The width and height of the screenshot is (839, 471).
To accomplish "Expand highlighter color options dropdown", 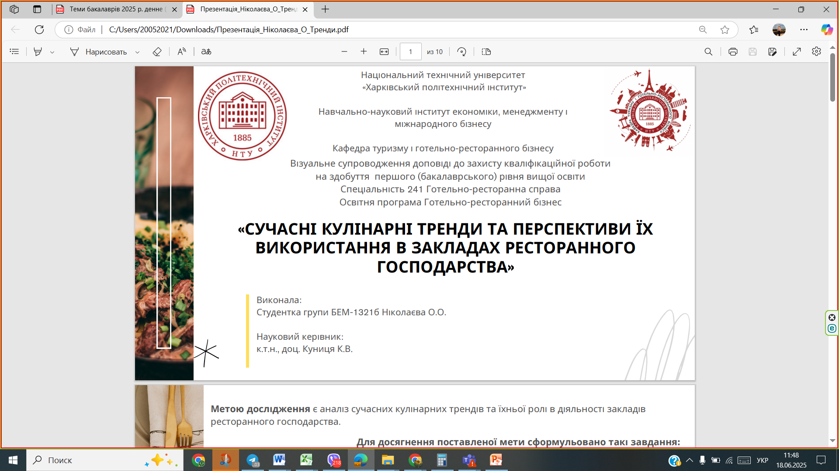I will [x=52, y=52].
